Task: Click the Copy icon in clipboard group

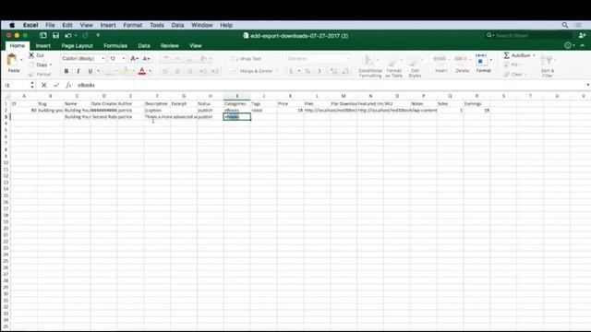Action: 31,65
